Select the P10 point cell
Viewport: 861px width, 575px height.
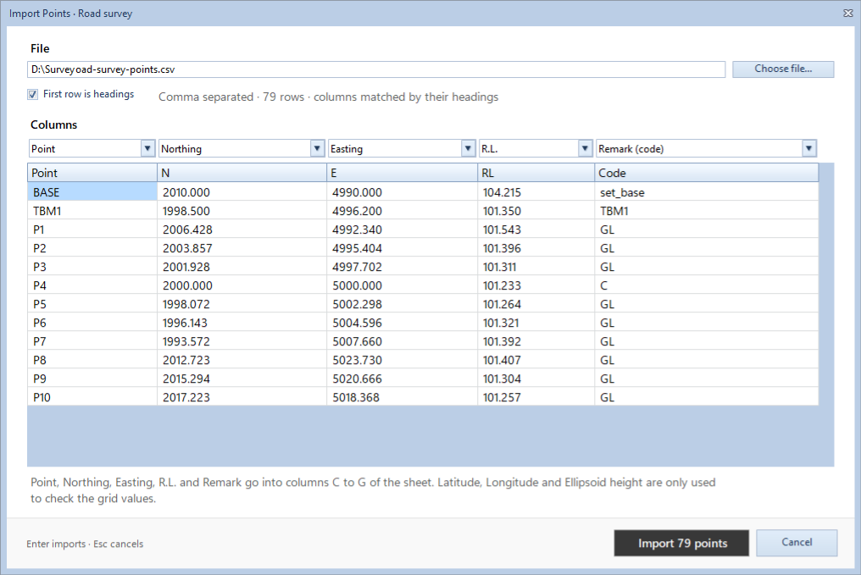(x=92, y=397)
